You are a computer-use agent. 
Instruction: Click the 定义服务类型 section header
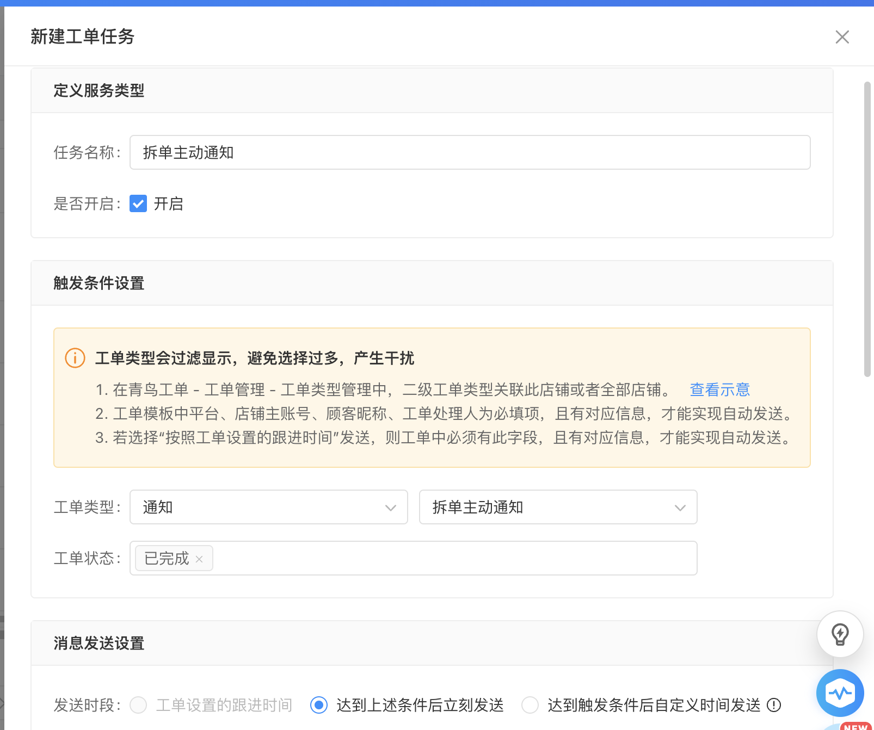coord(432,90)
